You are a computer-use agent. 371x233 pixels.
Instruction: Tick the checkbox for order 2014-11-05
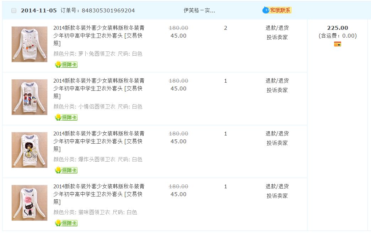click(14, 11)
